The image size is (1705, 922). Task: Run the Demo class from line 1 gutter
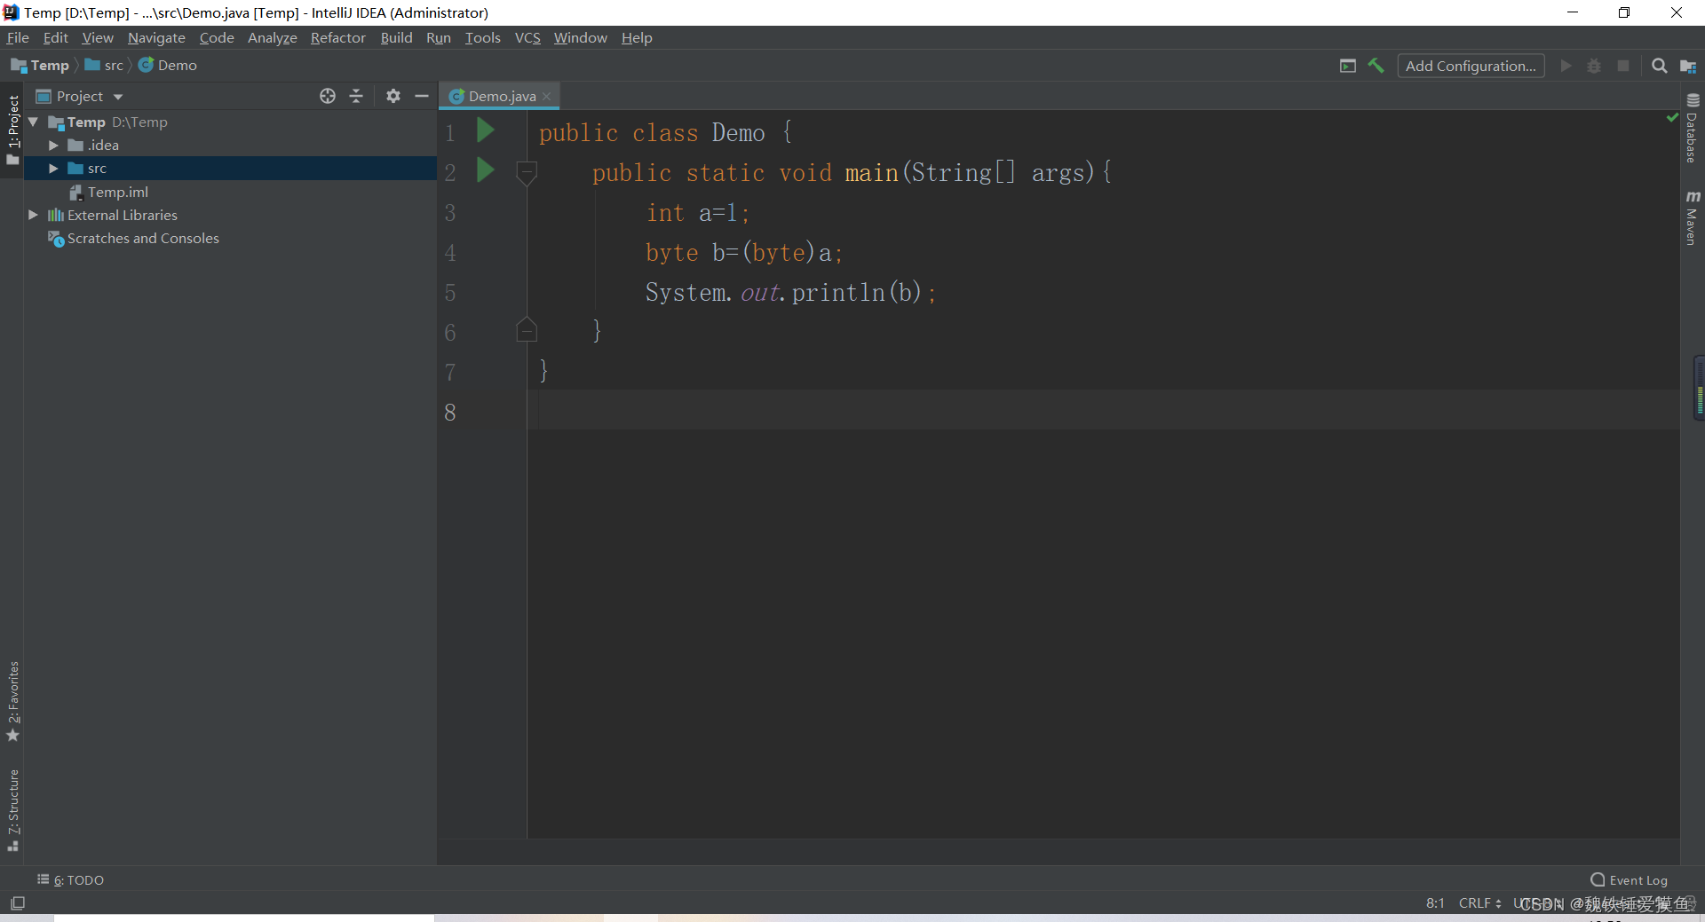click(485, 130)
